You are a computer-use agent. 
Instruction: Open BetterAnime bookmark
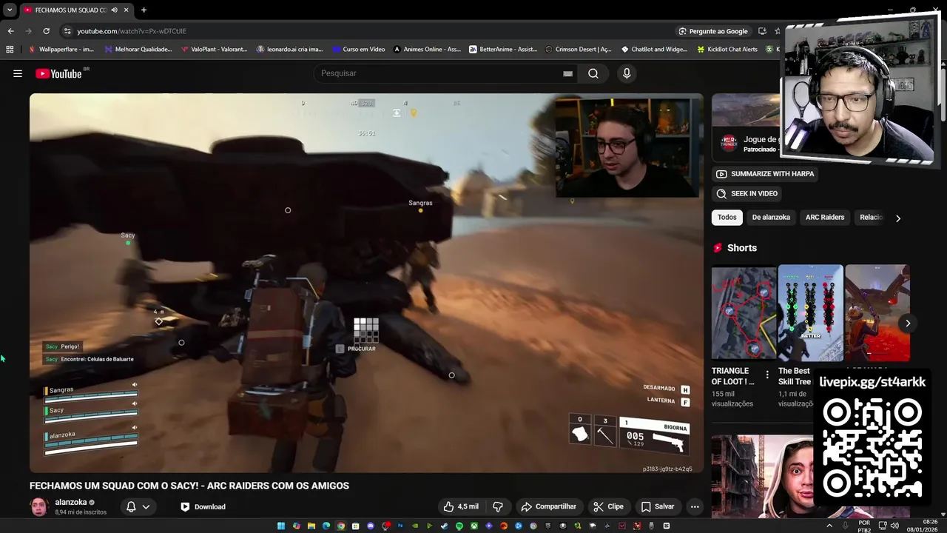pyautogui.click(x=503, y=50)
